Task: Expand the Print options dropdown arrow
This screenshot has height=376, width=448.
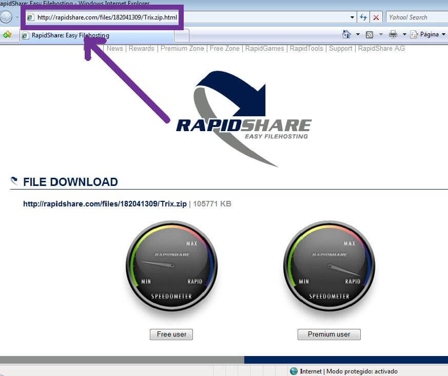Action: tap(404, 34)
